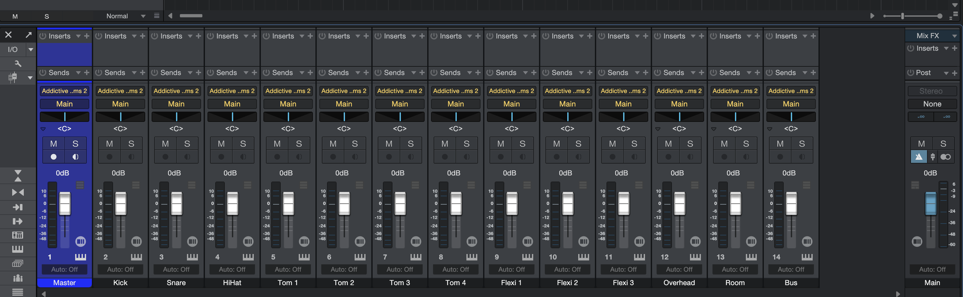Click the fader layout icon in the sidebar

(x=13, y=78)
